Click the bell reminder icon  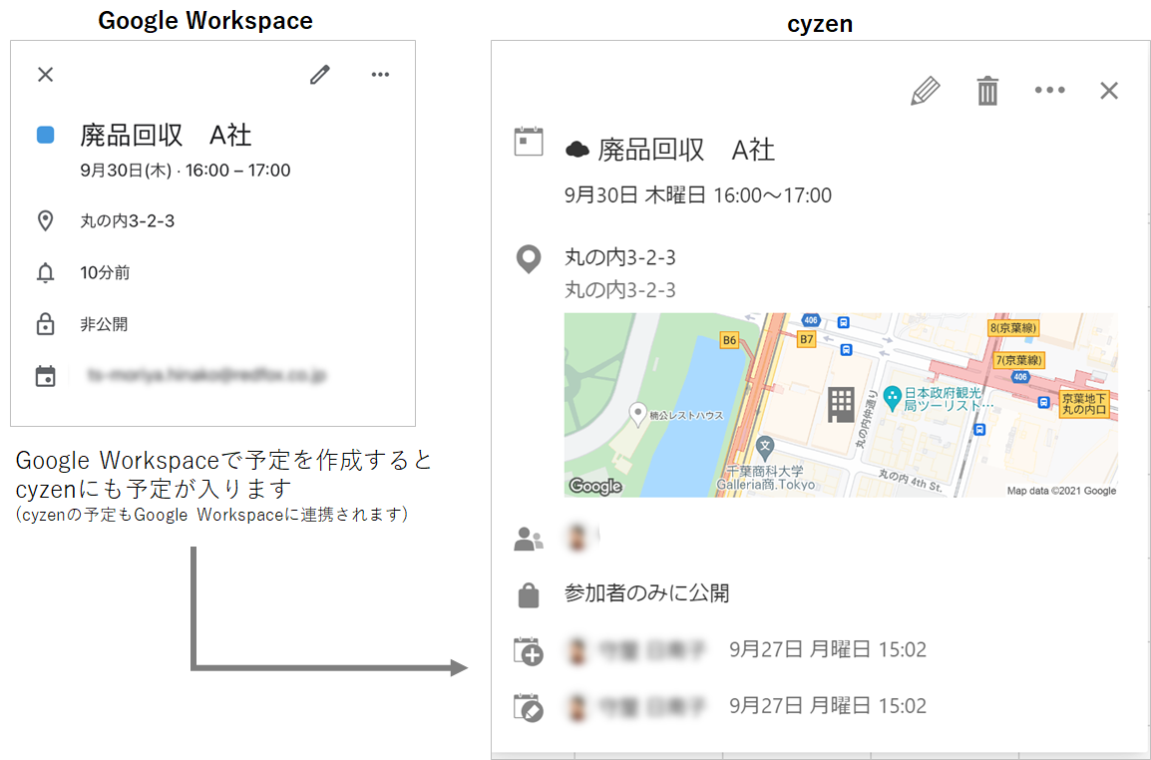coord(46,272)
